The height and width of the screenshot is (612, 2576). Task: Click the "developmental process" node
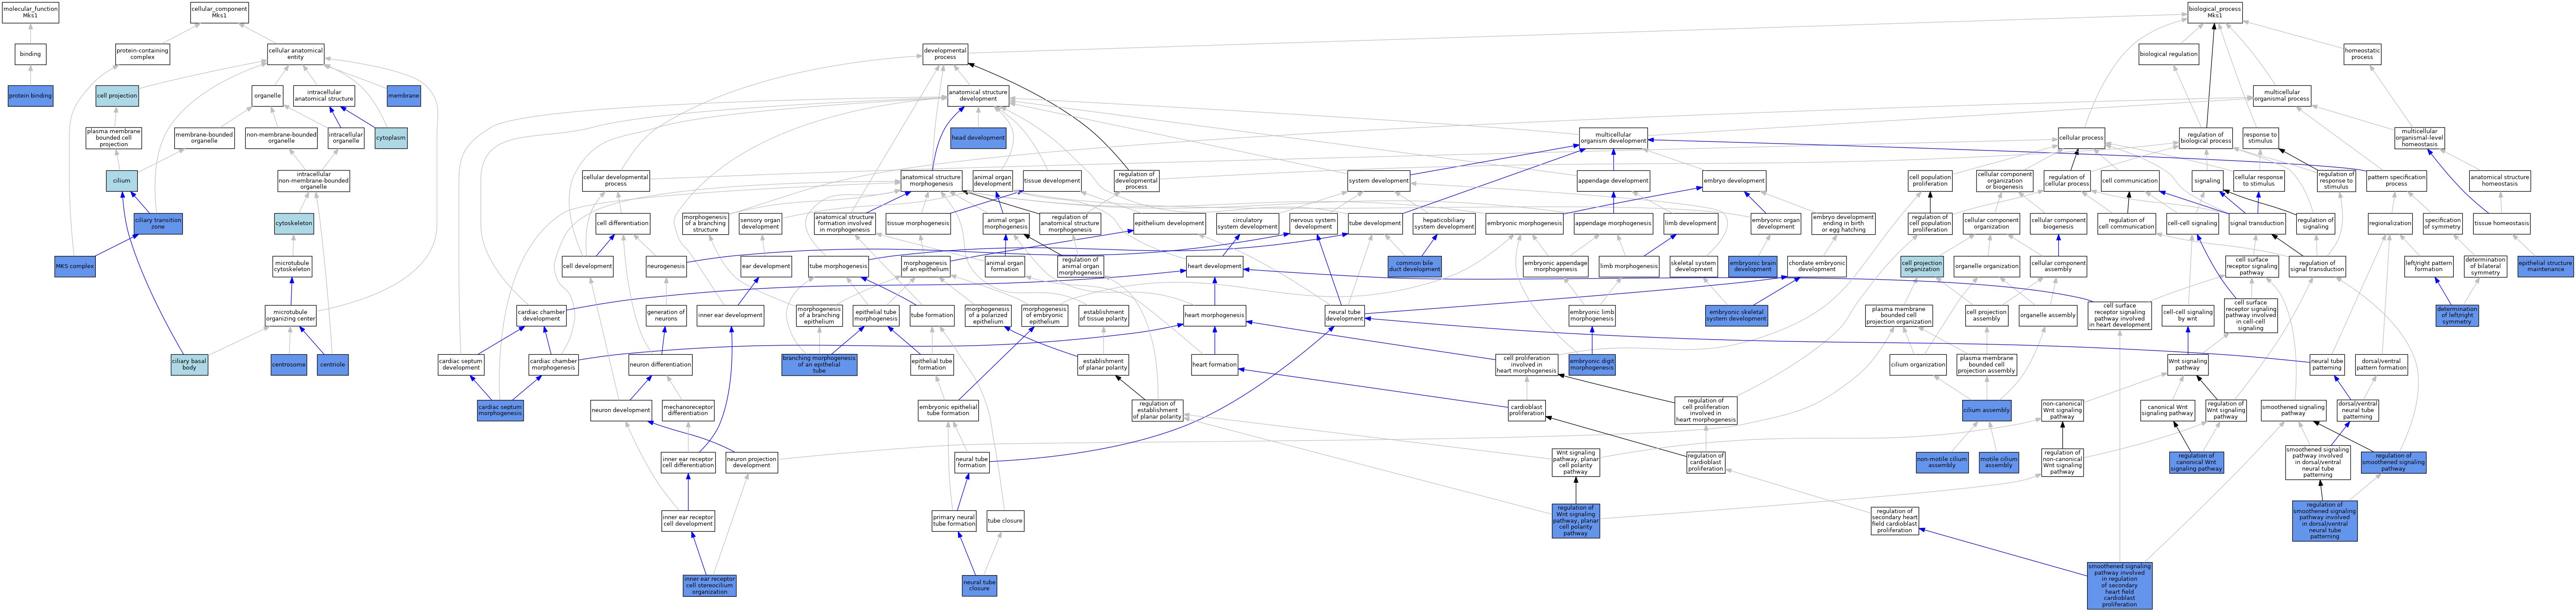coord(945,54)
